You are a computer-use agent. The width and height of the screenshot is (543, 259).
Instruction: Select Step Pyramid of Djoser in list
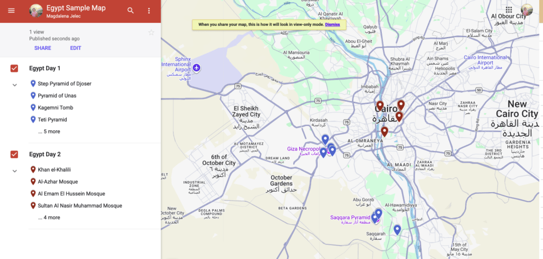pyautogui.click(x=64, y=84)
